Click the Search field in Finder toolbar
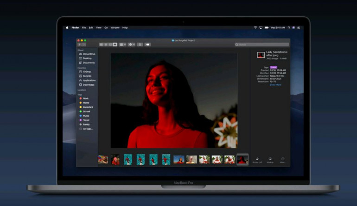Screen dimensions: 357x206 point(262,44)
